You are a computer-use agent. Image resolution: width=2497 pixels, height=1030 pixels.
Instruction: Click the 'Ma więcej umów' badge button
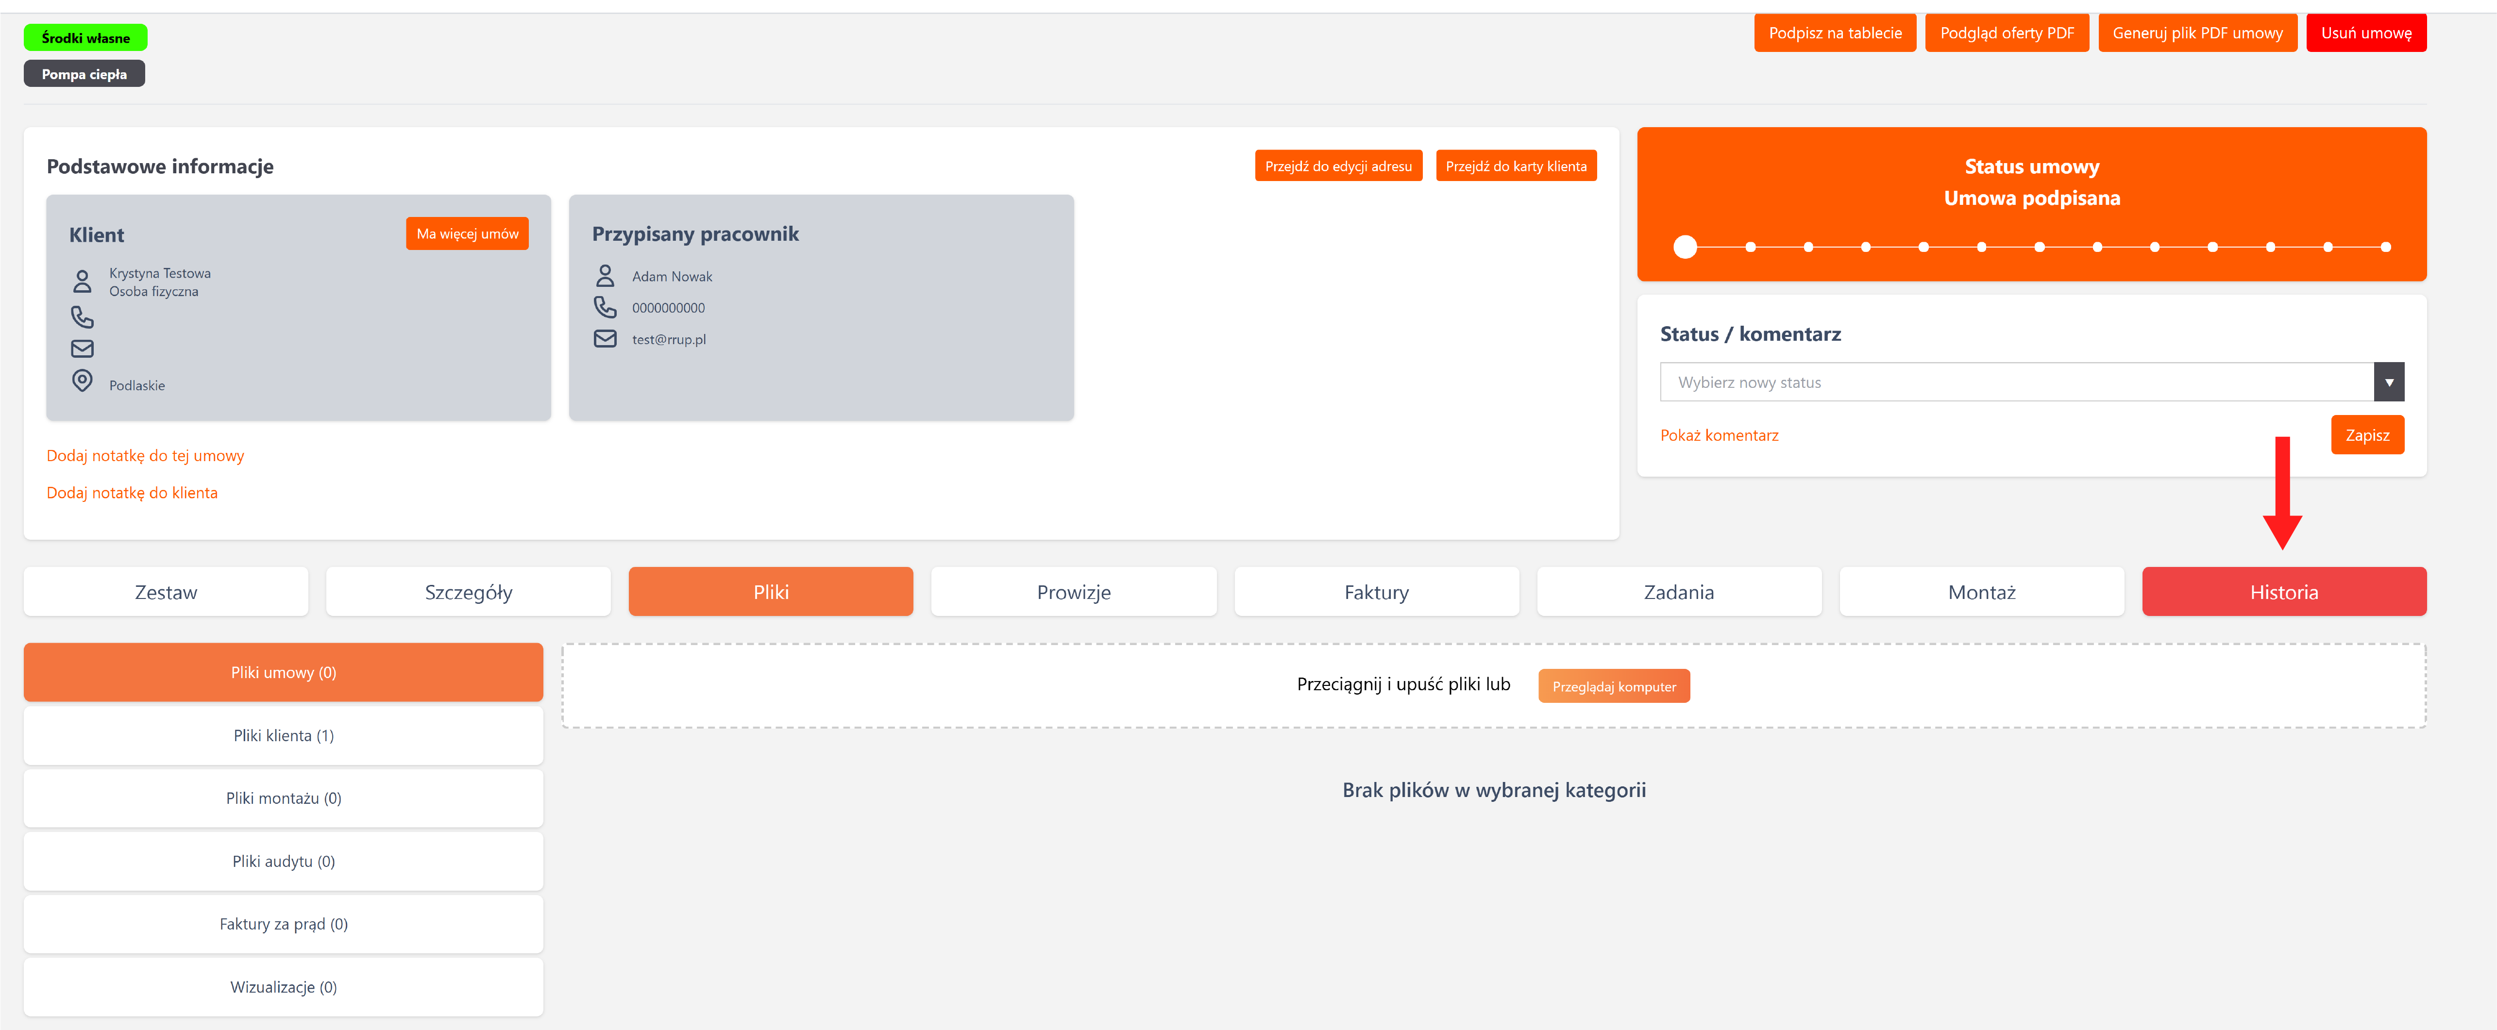[467, 234]
